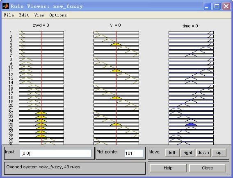Open the Help button
The width and height of the screenshot is (233, 178).
(x=168, y=168)
